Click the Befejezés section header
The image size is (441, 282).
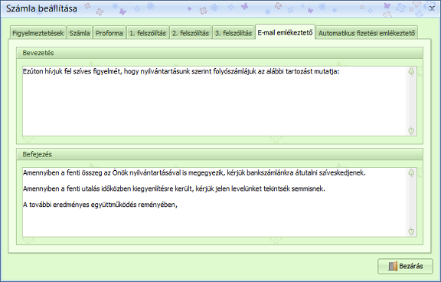coord(220,154)
